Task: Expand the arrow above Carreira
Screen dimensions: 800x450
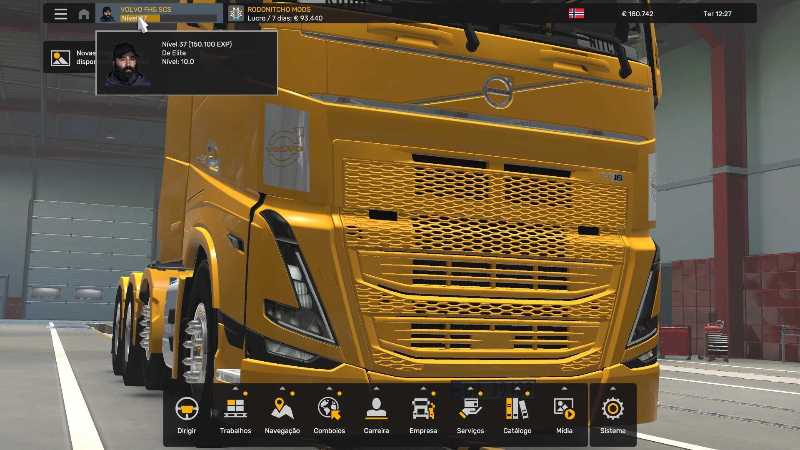Action: 376,388
